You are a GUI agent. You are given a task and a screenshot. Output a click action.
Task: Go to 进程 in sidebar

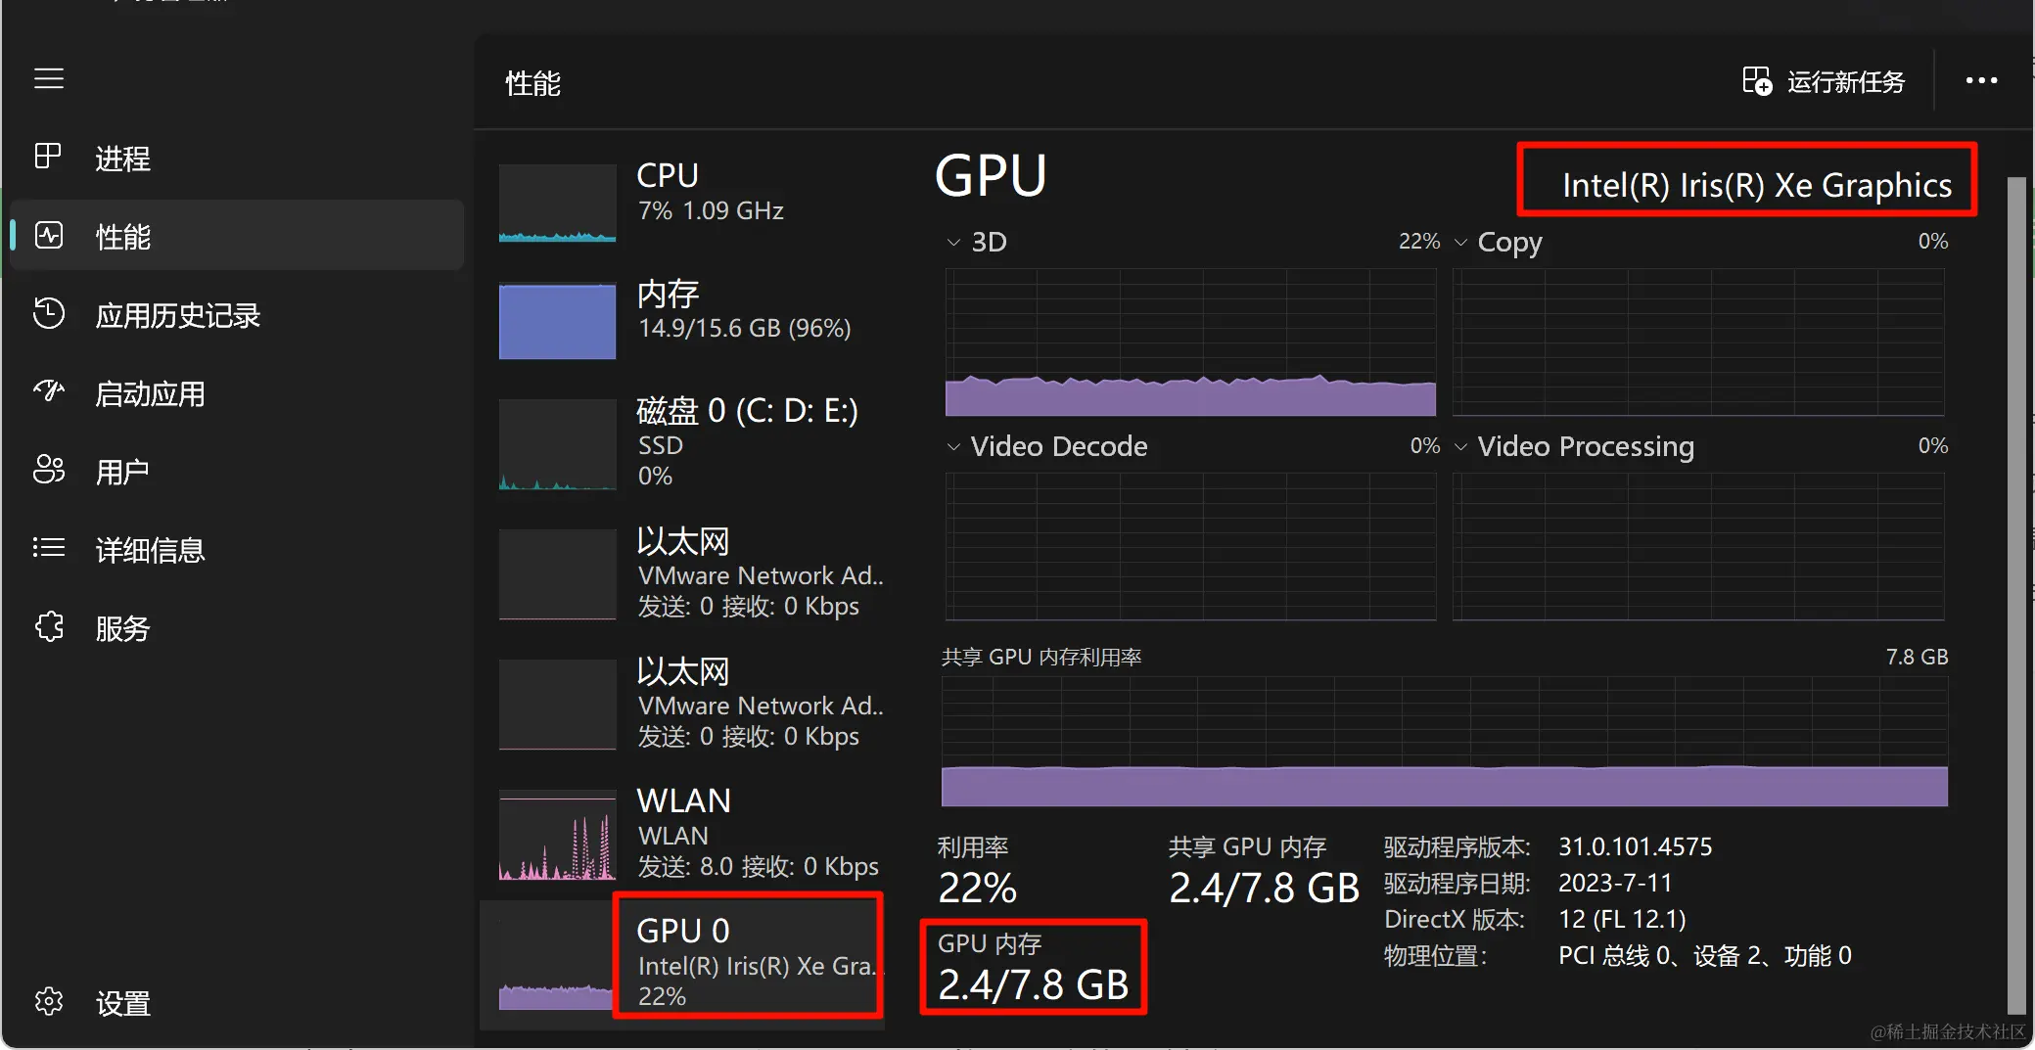[238, 157]
